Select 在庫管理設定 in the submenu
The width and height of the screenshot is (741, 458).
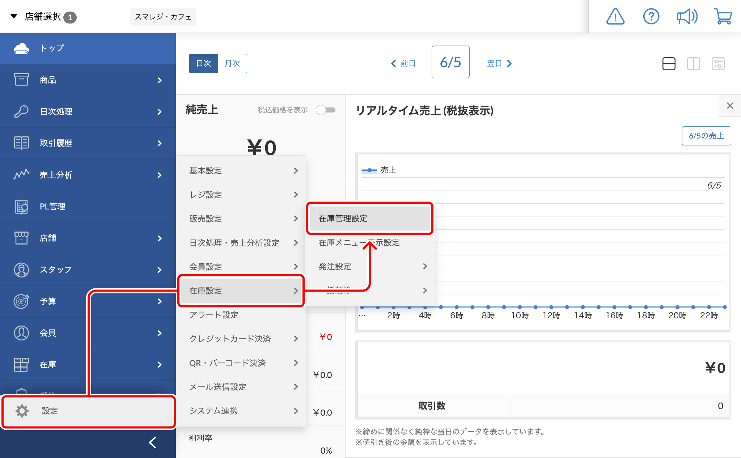pos(370,219)
